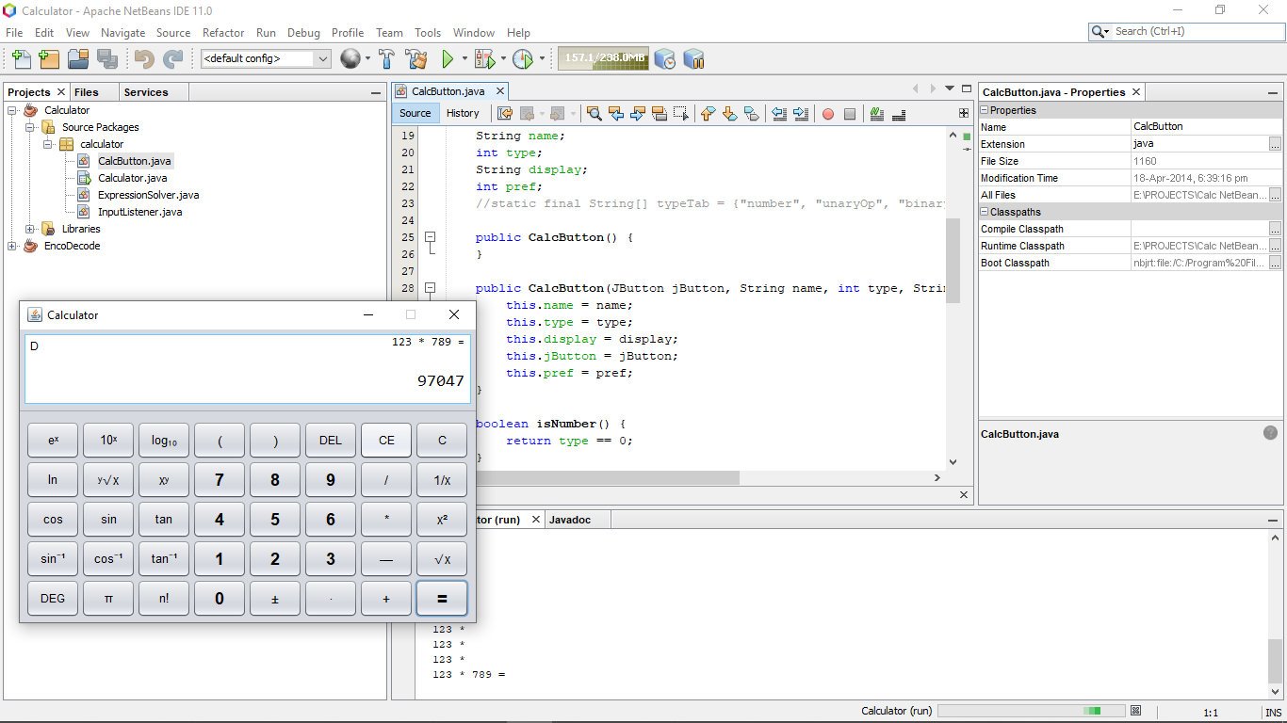Close the CalcButton.java editor tab
Image resolution: width=1287 pixels, height=723 pixels.
click(x=501, y=91)
